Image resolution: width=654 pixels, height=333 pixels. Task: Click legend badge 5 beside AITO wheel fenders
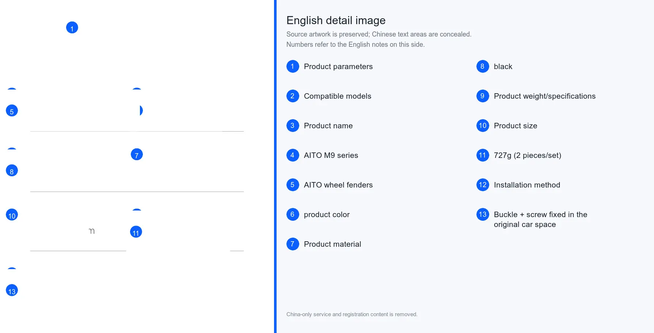click(293, 185)
